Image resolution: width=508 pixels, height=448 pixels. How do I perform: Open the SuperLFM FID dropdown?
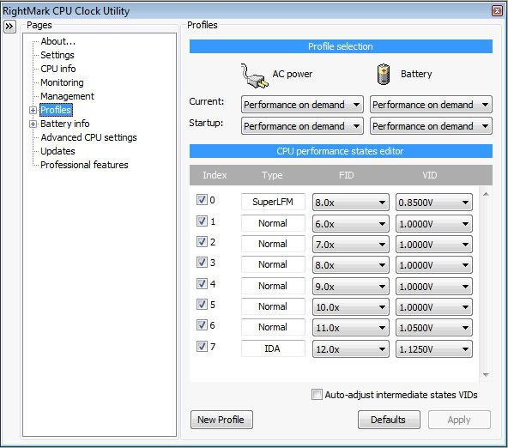click(351, 203)
